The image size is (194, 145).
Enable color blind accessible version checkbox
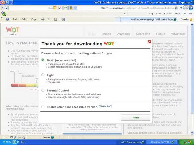43,107
